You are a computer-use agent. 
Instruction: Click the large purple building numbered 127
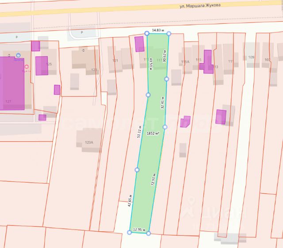(12, 83)
